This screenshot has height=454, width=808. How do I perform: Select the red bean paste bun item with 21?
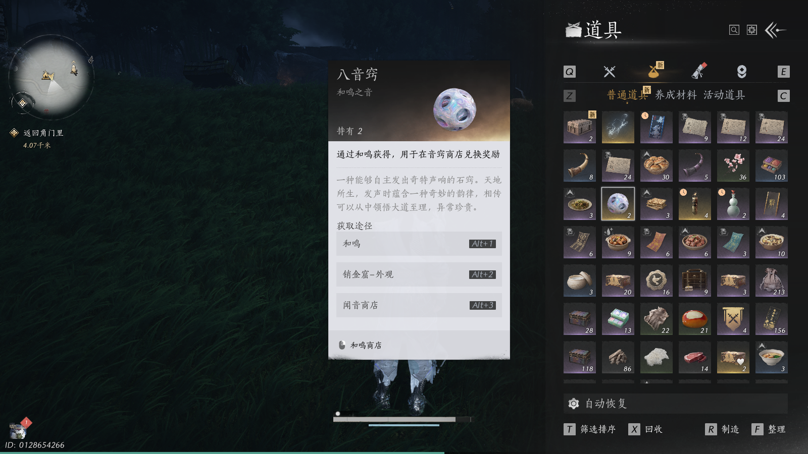click(x=695, y=319)
